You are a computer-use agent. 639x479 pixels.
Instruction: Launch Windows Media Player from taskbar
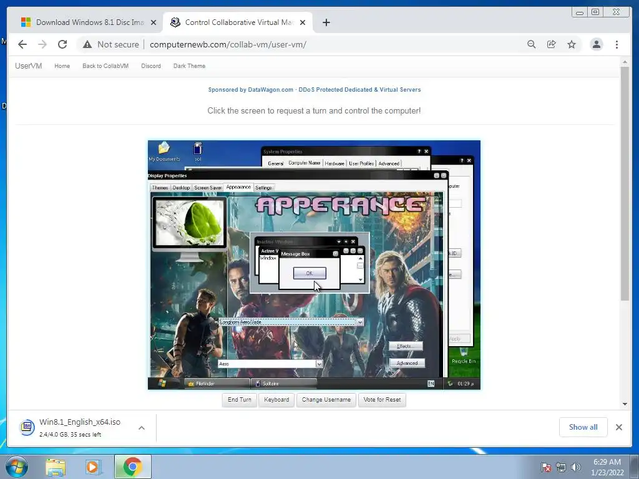(x=94, y=467)
